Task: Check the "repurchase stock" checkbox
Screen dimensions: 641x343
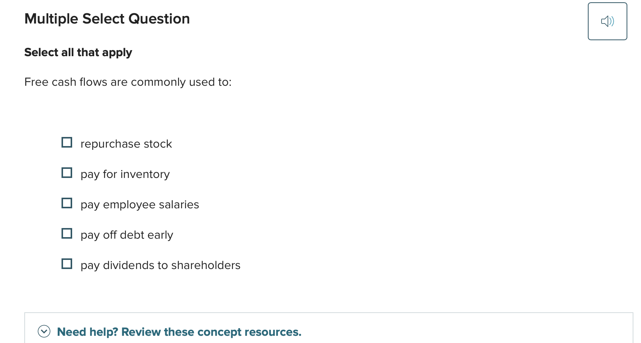Action: click(x=67, y=142)
